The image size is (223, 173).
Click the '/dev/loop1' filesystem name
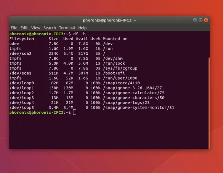[x=22, y=88]
